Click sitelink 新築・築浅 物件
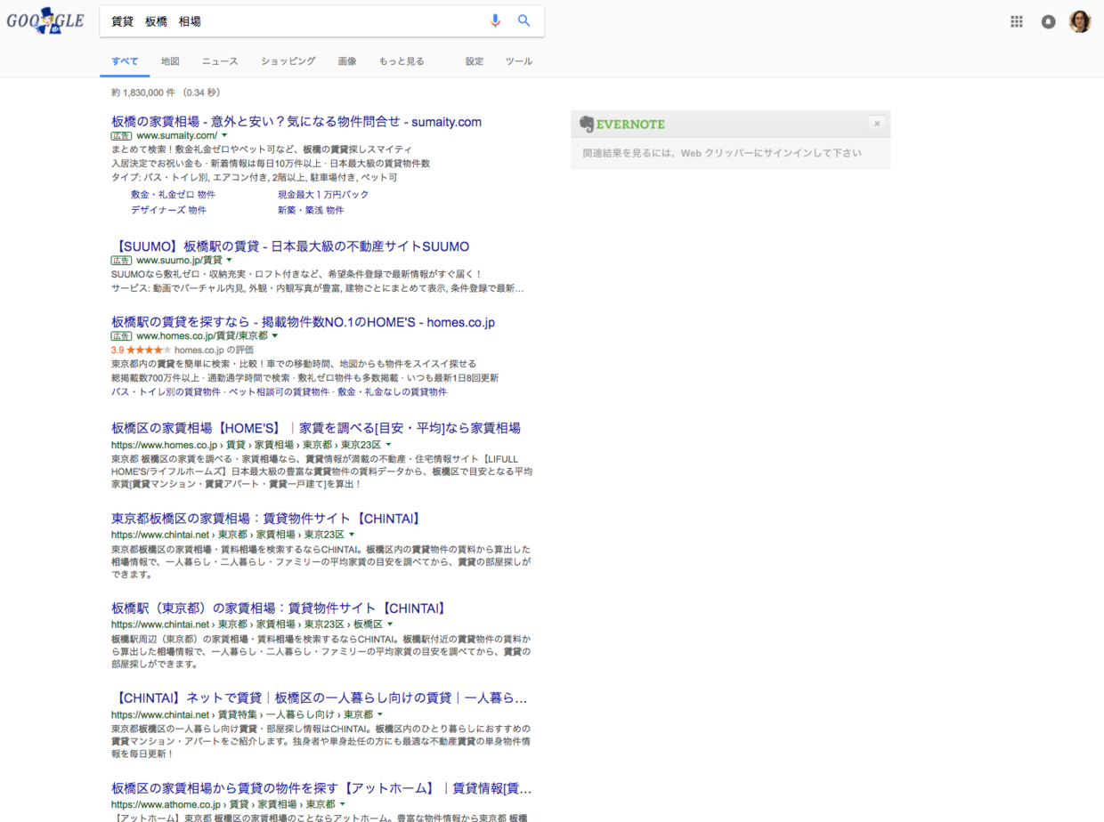Image resolution: width=1104 pixels, height=822 pixels. tap(311, 210)
